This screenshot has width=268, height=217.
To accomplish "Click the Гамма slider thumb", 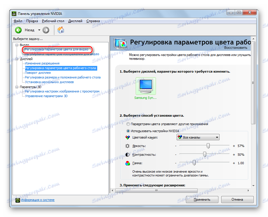I will tap(194, 163).
